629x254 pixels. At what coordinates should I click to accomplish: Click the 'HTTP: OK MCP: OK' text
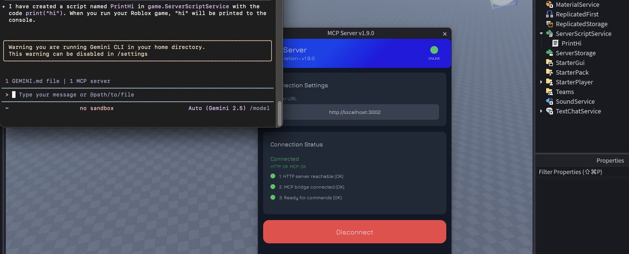click(288, 166)
